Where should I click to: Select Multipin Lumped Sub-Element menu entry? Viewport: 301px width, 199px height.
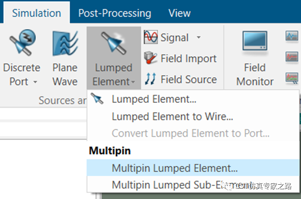pos(193,185)
